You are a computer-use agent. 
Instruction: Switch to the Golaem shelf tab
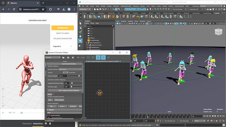[x=217, y=13]
